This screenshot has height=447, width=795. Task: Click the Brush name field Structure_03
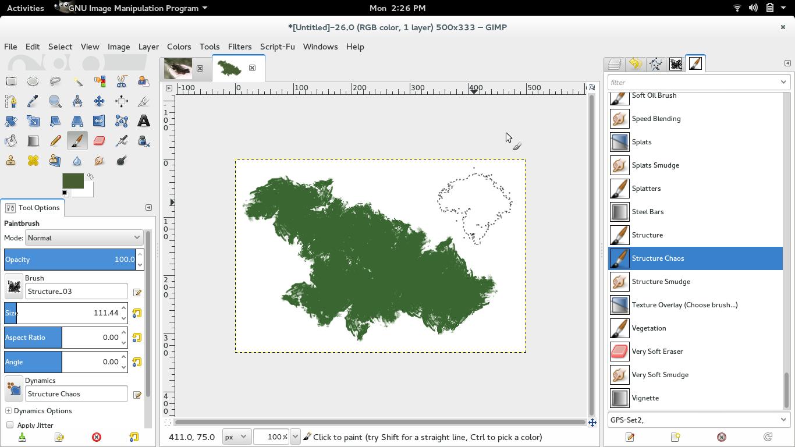(76, 291)
